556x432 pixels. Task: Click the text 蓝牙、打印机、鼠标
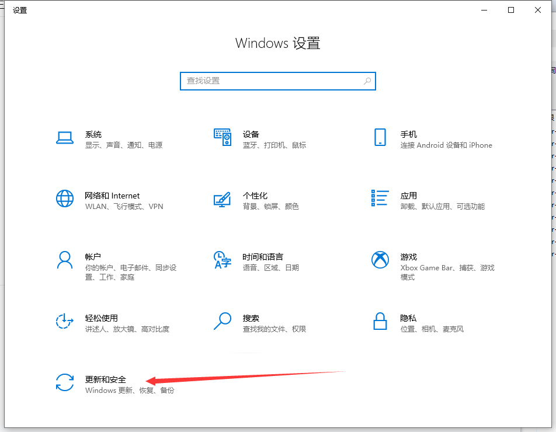[x=274, y=145]
